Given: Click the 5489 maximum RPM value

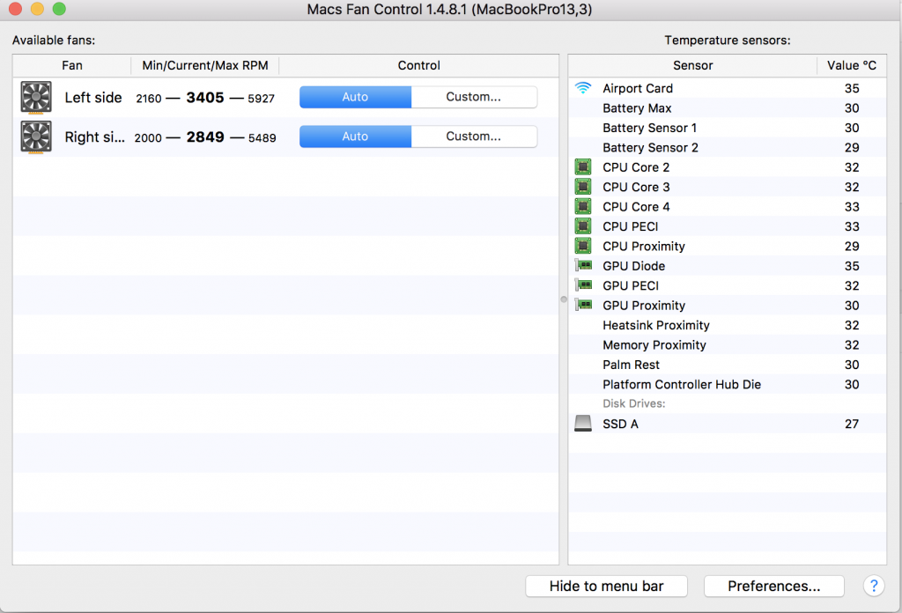Looking at the screenshot, I should point(262,138).
